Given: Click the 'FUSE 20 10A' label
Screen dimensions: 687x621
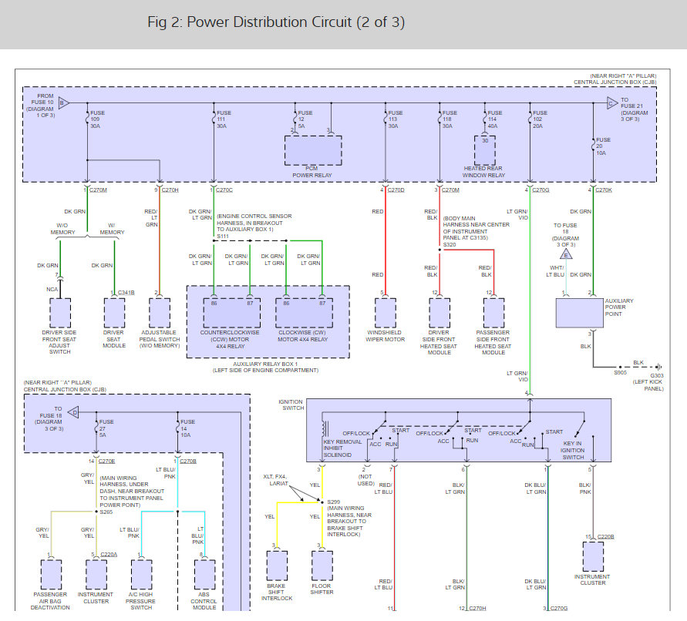Looking at the screenshot, I should (603, 146).
